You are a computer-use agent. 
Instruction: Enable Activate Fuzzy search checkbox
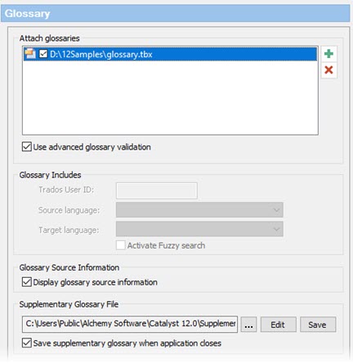121,245
